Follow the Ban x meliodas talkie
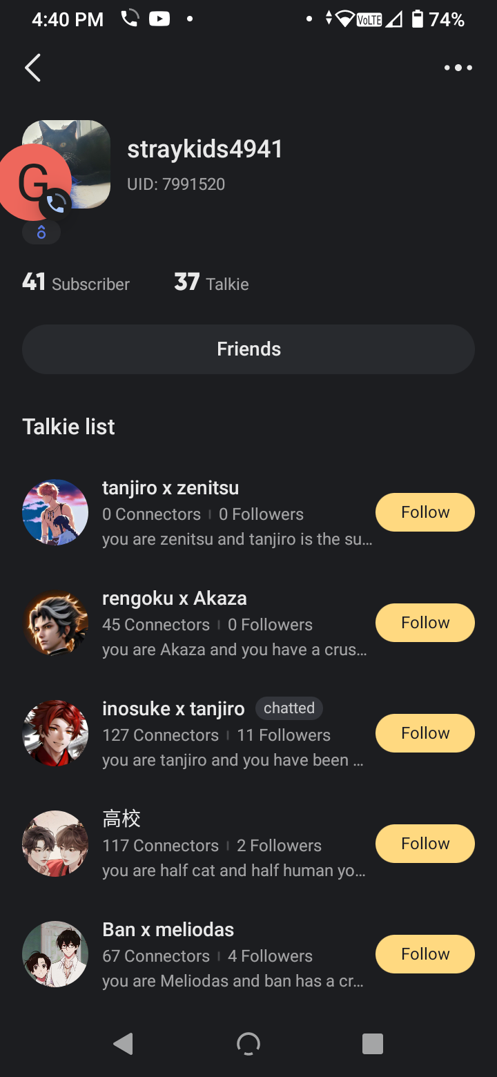Viewport: 497px width, 1077px height. click(425, 954)
